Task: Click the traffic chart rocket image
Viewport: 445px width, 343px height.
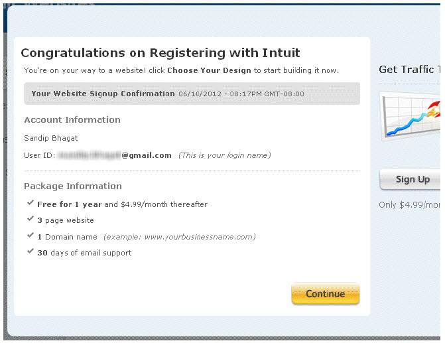Action: pos(411,116)
